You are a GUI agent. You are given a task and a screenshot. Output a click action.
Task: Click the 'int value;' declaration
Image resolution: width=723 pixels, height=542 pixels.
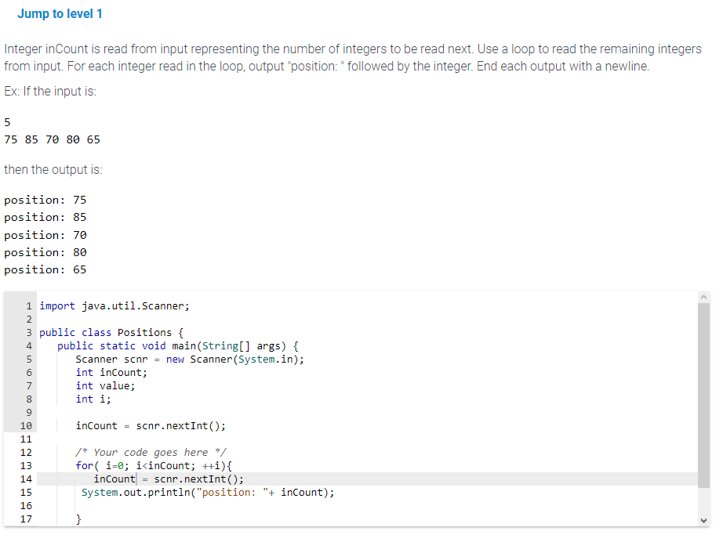[106, 386]
